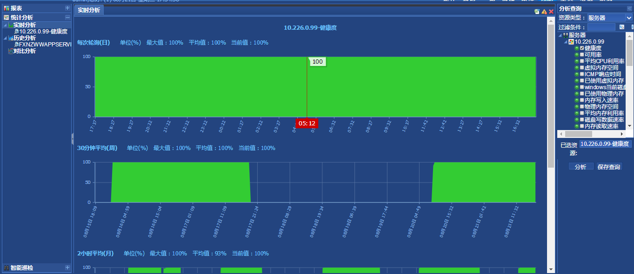Click the 已选资源 selected resource field
The width and height of the screenshot is (634, 274).
[x=606, y=144]
